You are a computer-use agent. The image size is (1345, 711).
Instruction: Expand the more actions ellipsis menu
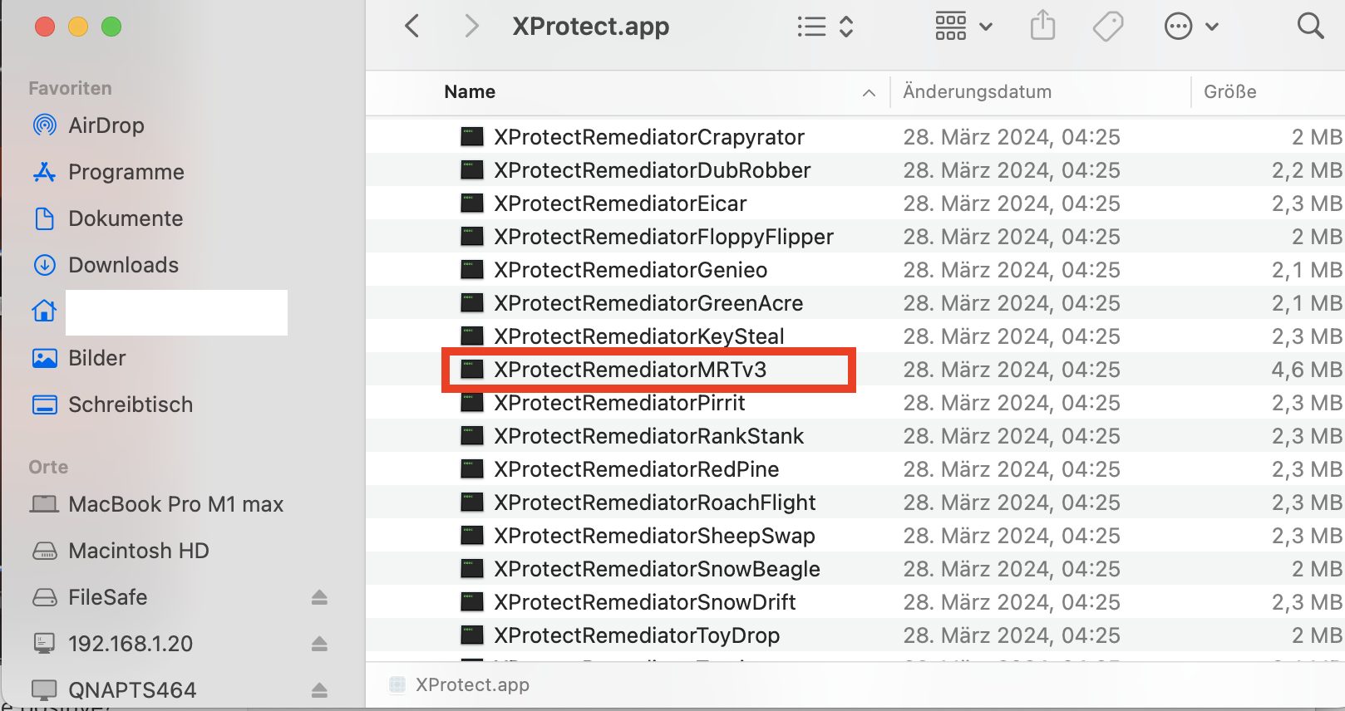1190,27
